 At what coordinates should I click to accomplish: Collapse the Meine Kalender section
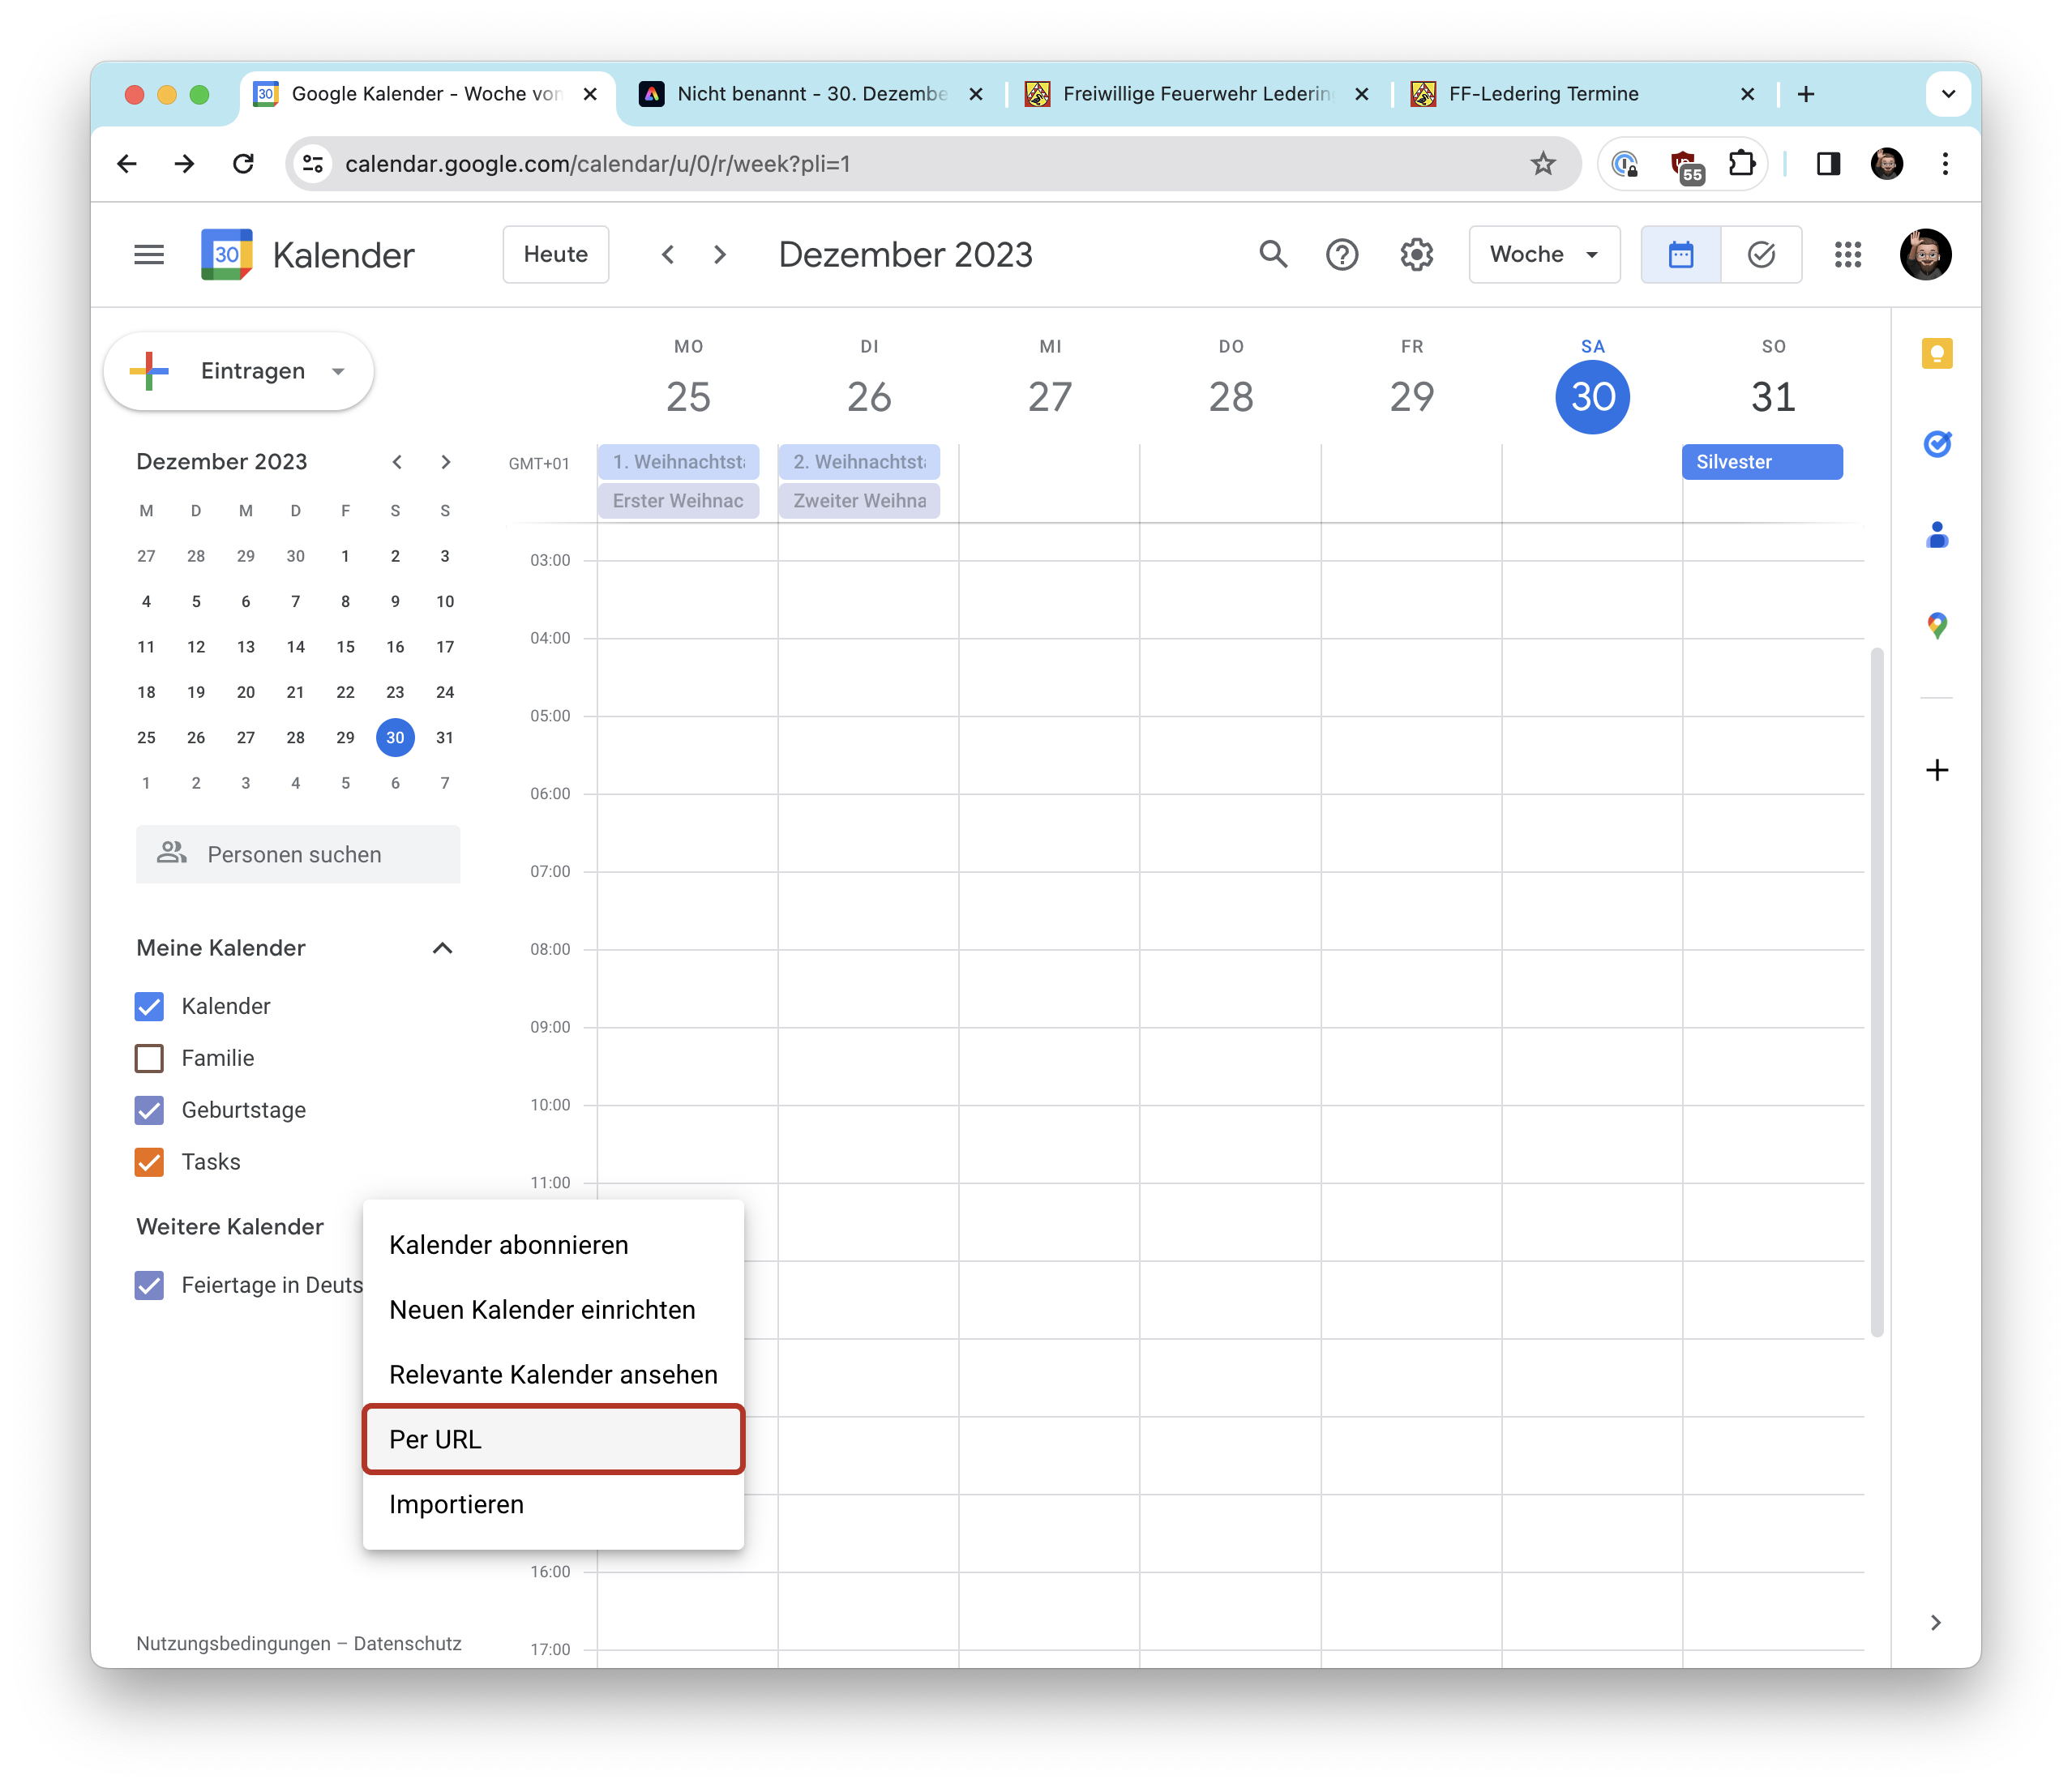point(442,948)
